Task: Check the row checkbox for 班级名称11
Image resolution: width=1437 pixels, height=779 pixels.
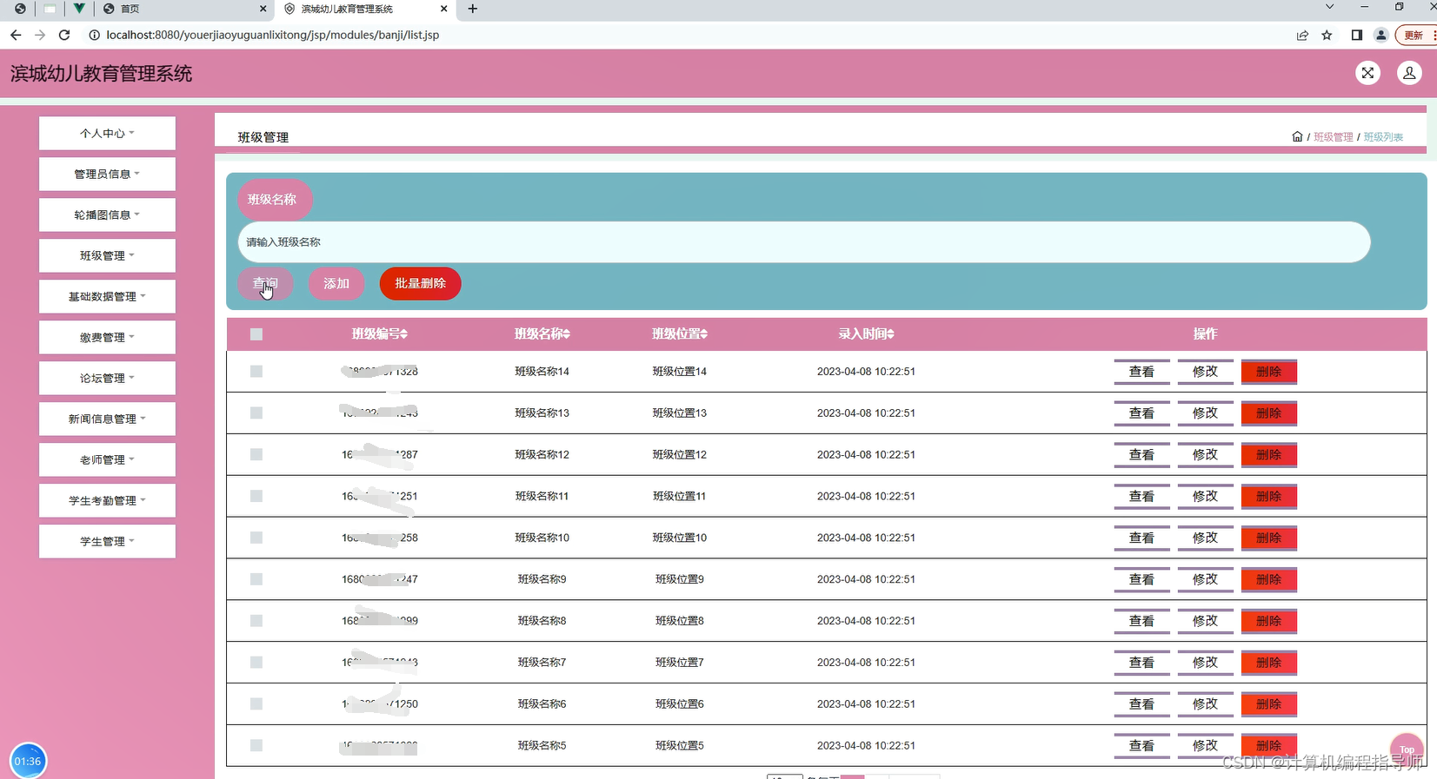Action: click(256, 496)
